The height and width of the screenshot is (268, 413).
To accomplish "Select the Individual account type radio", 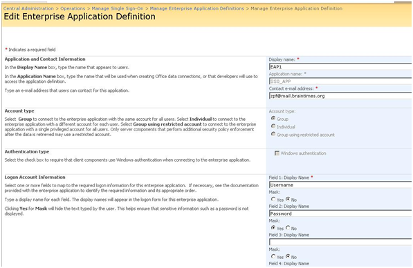I will [273, 126].
